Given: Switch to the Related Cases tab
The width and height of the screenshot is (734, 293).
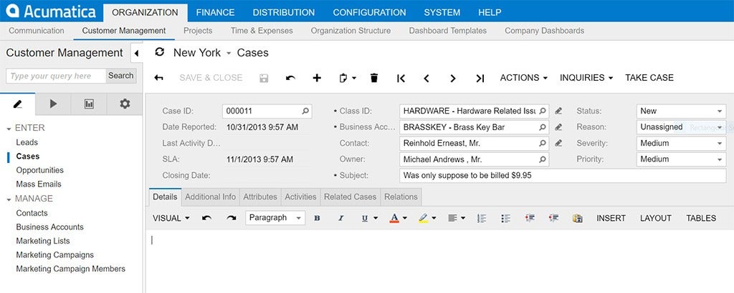Looking at the screenshot, I should pos(350,197).
